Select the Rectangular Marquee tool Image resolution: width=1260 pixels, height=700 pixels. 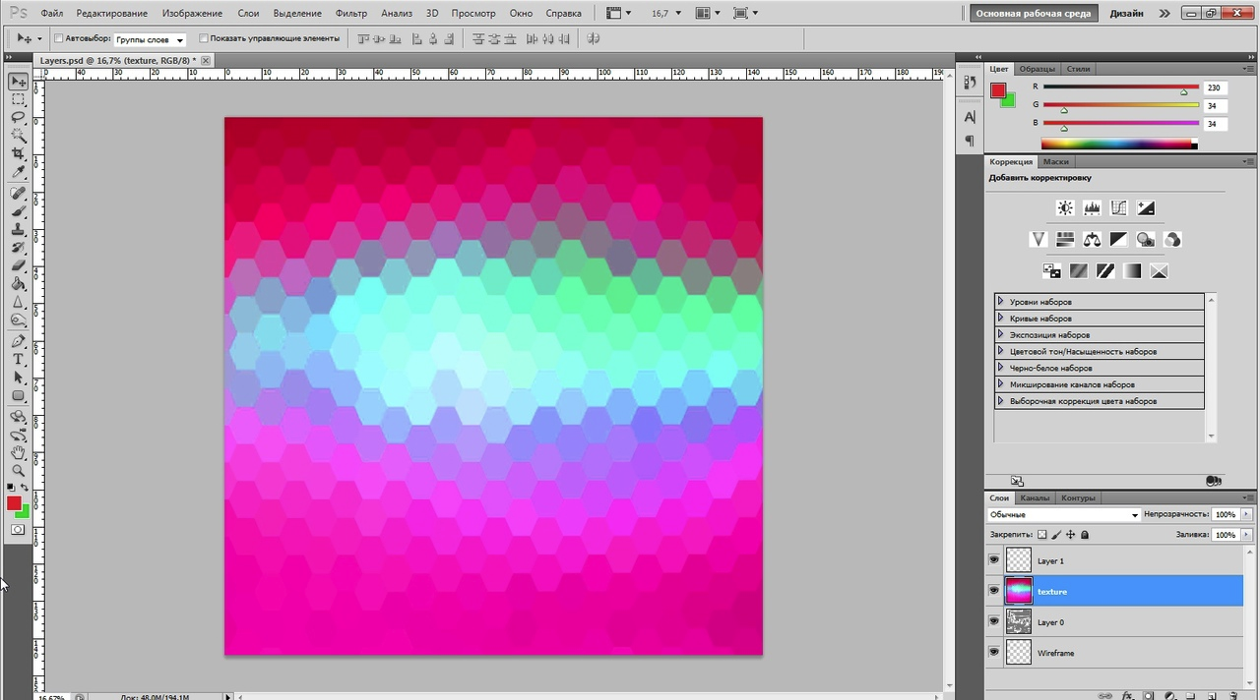18,99
